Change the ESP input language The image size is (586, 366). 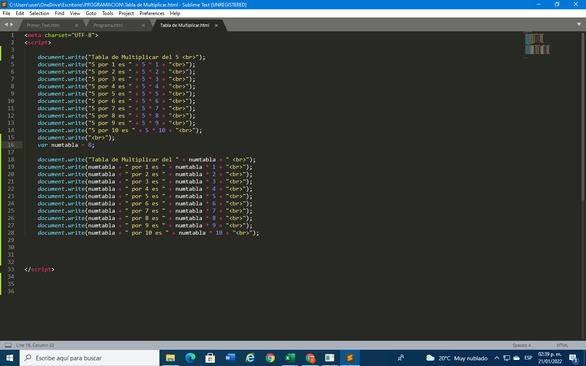[528, 358]
